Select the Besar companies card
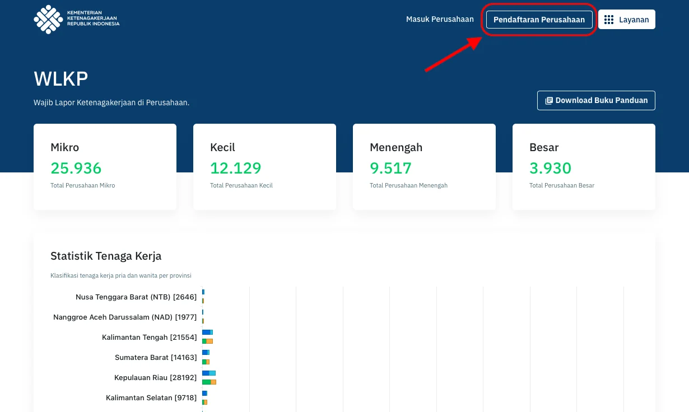Image resolution: width=689 pixels, height=412 pixels. pyautogui.click(x=584, y=167)
